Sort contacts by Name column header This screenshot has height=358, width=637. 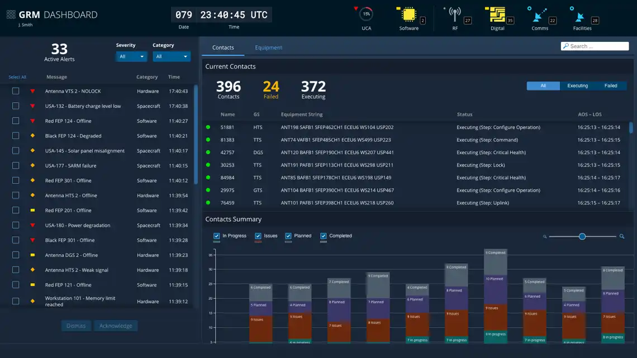point(227,114)
